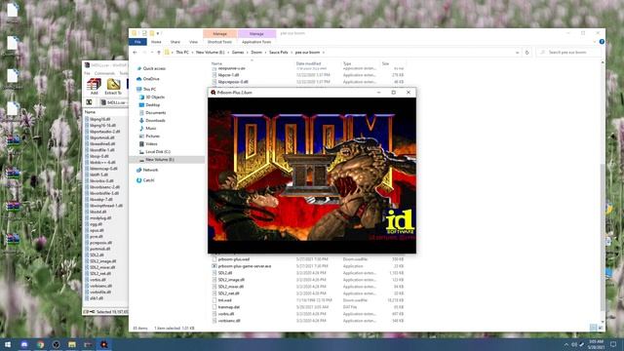Select OneDrive in the navigation pane
The width and height of the screenshot is (624, 351).
147,79
